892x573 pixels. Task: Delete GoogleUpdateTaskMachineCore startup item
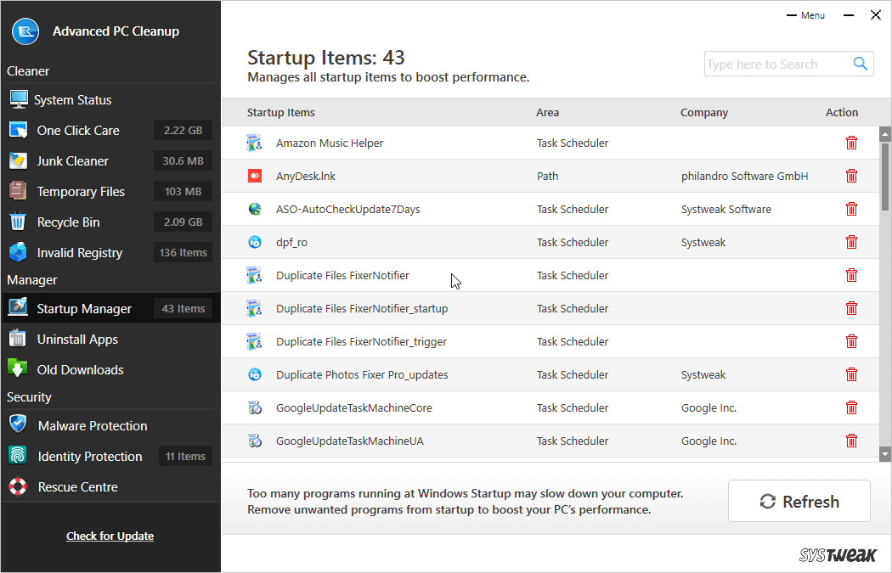pos(851,407)
